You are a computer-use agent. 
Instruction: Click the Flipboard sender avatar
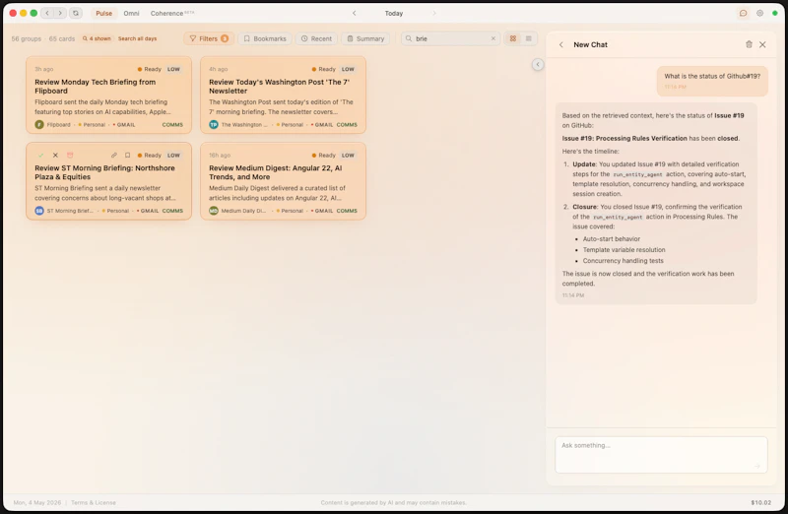click(x=39, y=125)
